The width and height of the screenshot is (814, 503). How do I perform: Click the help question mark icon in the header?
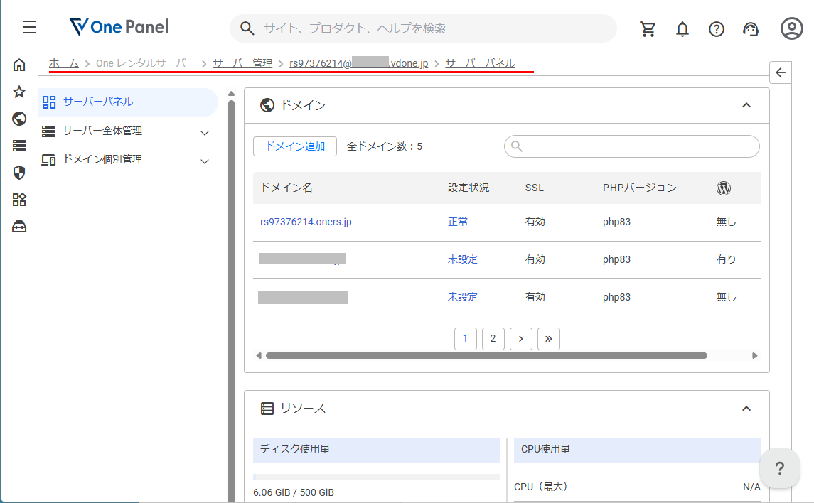716,28
